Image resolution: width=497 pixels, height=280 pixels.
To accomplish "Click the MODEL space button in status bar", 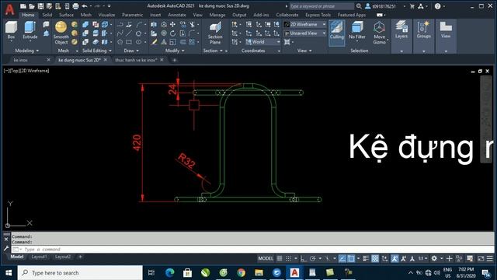I will pos(266,259).
